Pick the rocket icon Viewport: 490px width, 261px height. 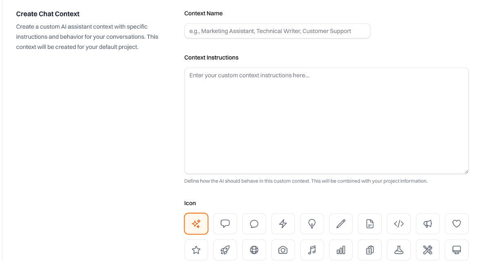point(225,250)
